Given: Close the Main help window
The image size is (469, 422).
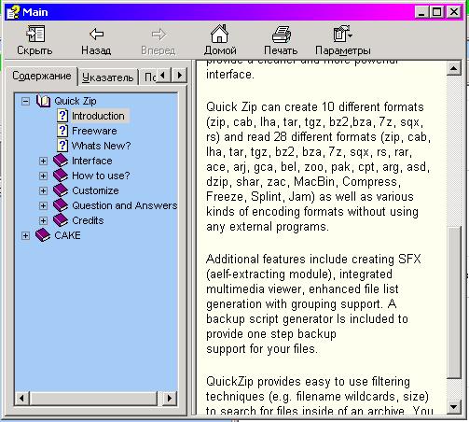Looking at the screenshot, I should coord(453,12).
